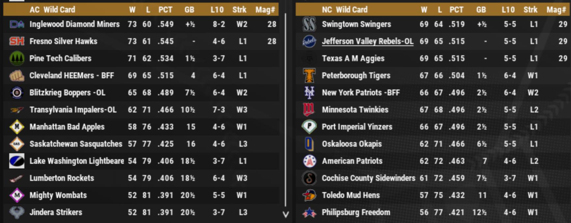Click the Cleveland HEEMers fist logo
The image size is (571, 223).
[x=17, y=76]
